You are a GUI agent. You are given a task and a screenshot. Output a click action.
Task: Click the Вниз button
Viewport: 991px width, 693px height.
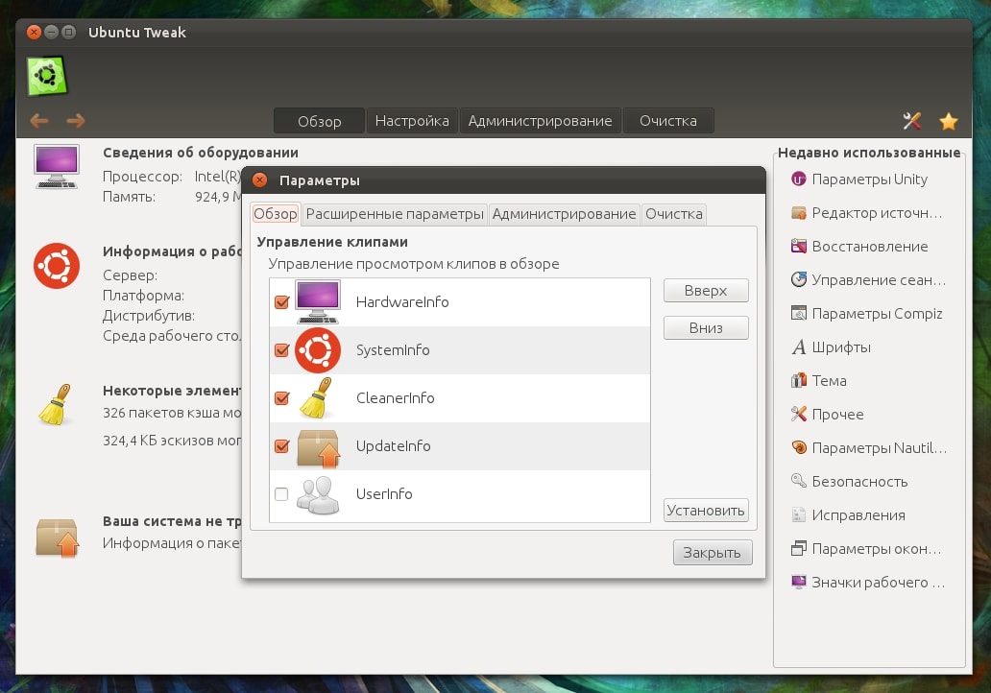[706, 328]
